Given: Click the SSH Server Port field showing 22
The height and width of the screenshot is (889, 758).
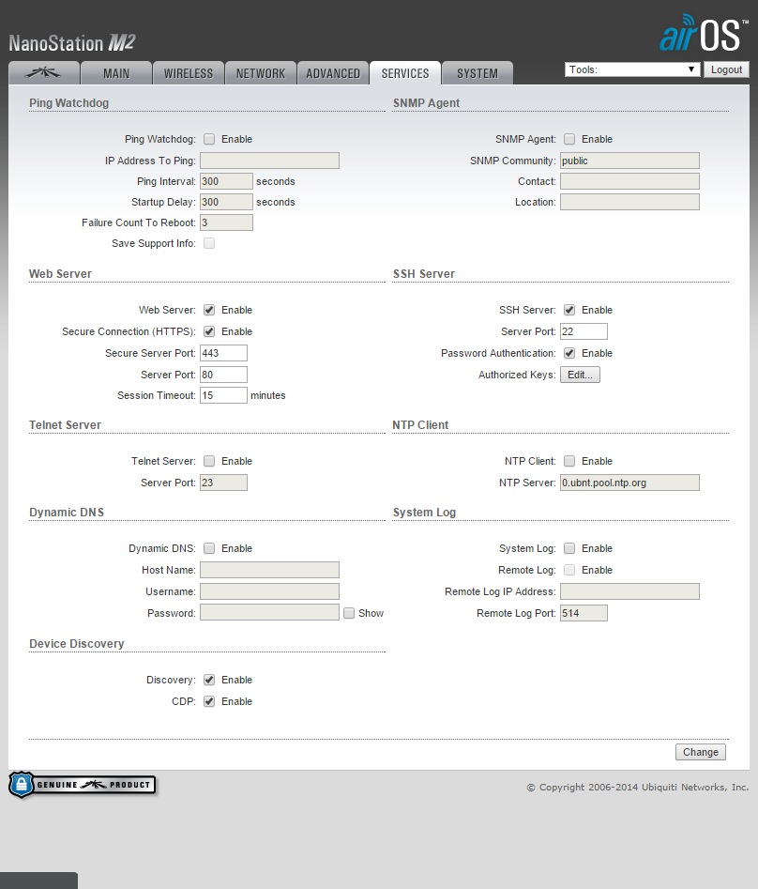Looking at the screenshot, I should point(584,331).
